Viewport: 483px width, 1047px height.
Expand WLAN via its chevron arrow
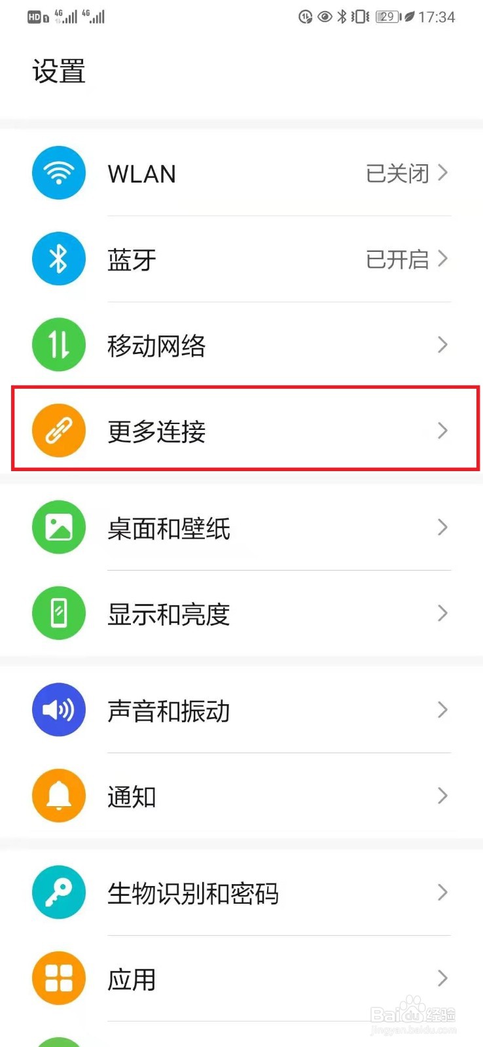[443, 173]
